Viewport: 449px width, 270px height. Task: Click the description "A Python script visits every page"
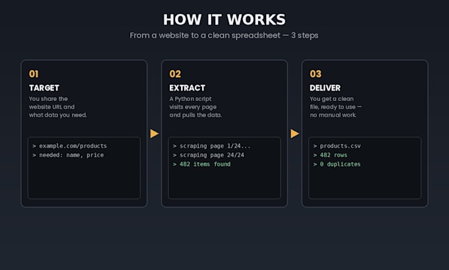(x=195, y=107)
